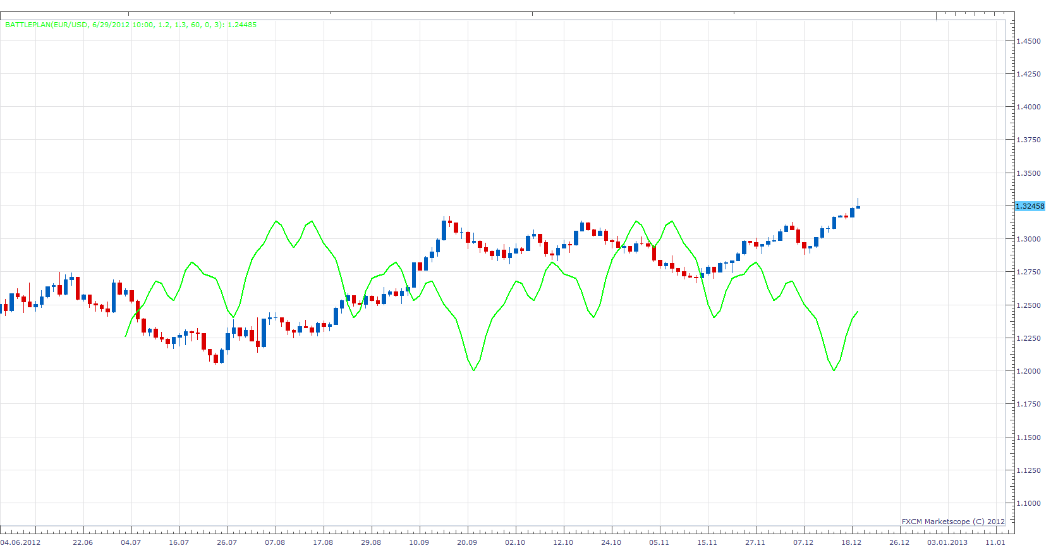Click the 07.08 date axis label
This screenshot has width=1051, height=550.
[275, 542]
